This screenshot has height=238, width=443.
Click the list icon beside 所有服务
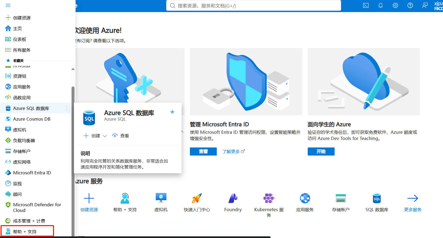(8, 50)
